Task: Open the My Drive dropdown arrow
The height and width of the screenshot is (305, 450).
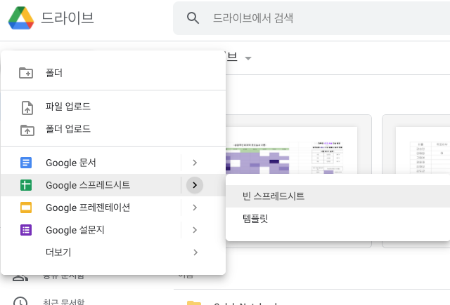Action: point(248,58)
